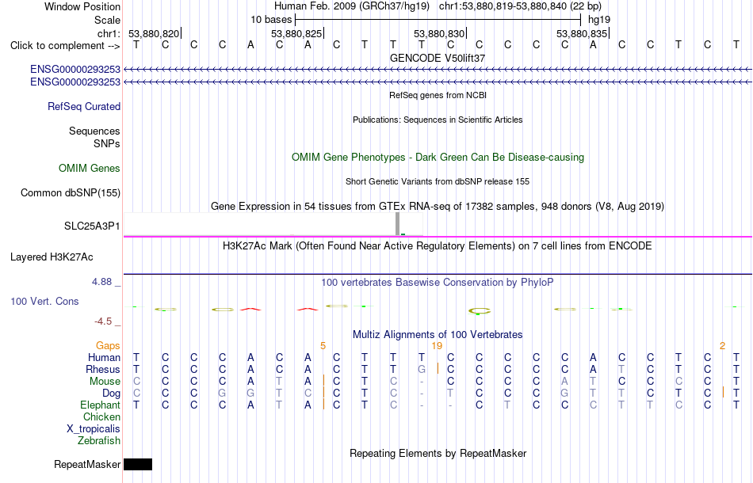Click position marker 53,880,820
The image size is (753, 483).
point(154,33)
